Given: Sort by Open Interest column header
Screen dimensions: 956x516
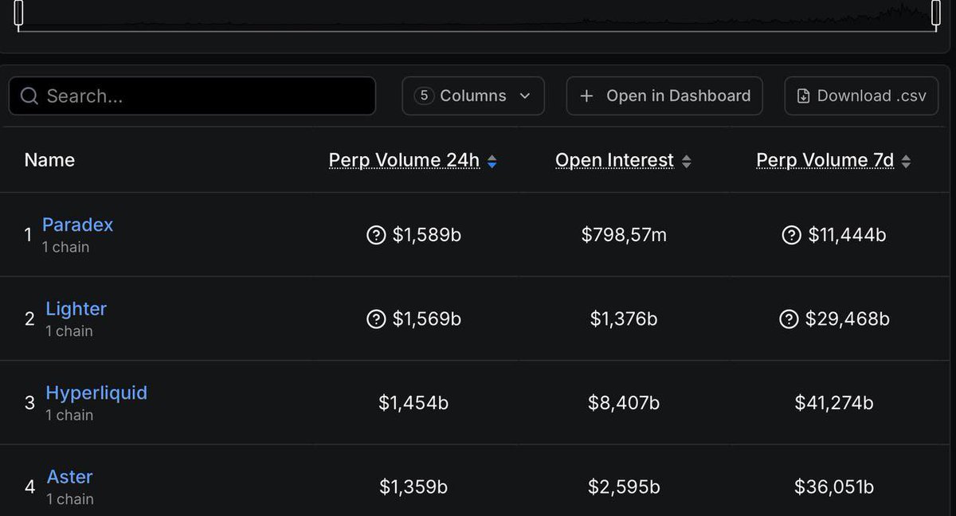Looking at the screenshot, I should click(614, 160).
